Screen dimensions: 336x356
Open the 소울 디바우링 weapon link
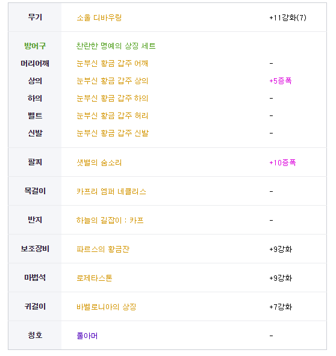point(99,17)
